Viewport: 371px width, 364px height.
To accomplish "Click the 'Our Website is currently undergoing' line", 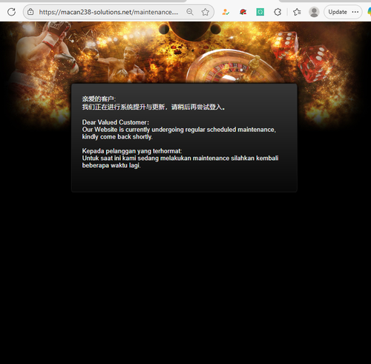I will (179, 130).
